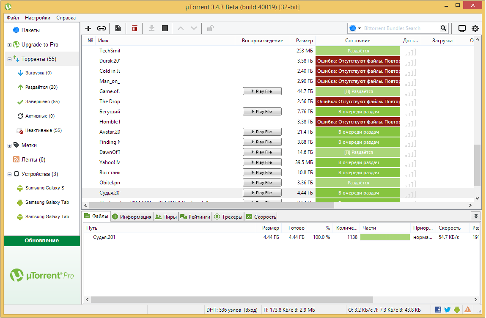Click the Раздаётся status bar of TechSmit
Image resolution: width=486 pixels, height=318 pixels.
tap(358, 51)
